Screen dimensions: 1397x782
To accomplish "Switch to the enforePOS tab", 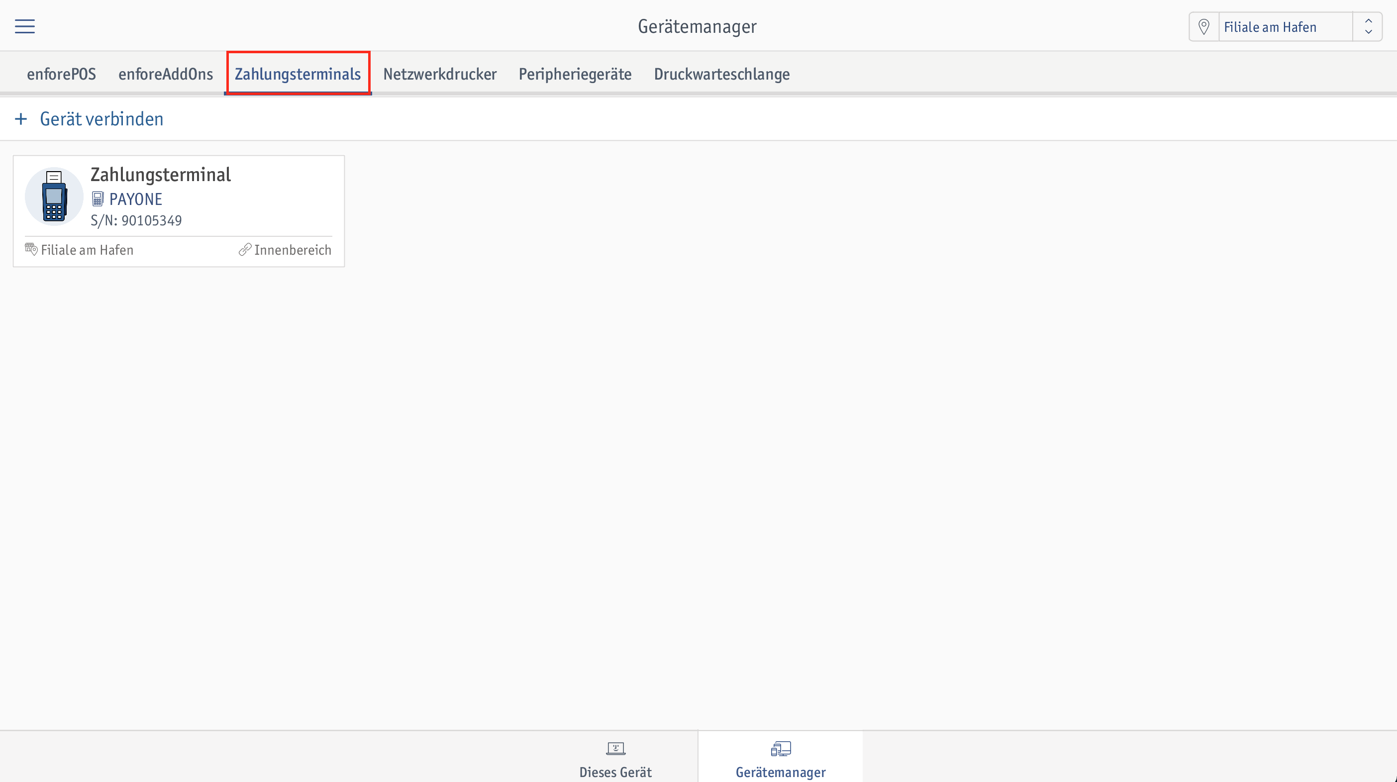I will 61,74.
